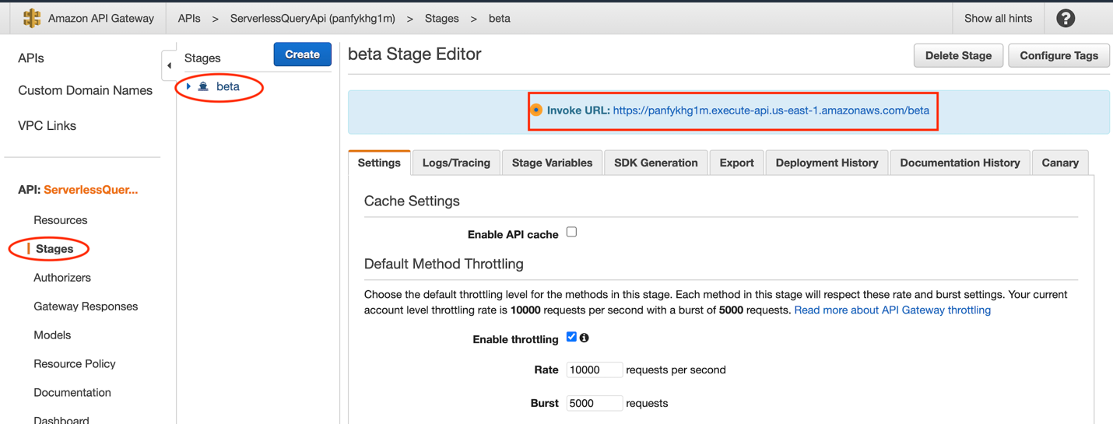This screenshot has width=1113, height=424.
Task: Click the Rate input field
Action: pos(594,370)
